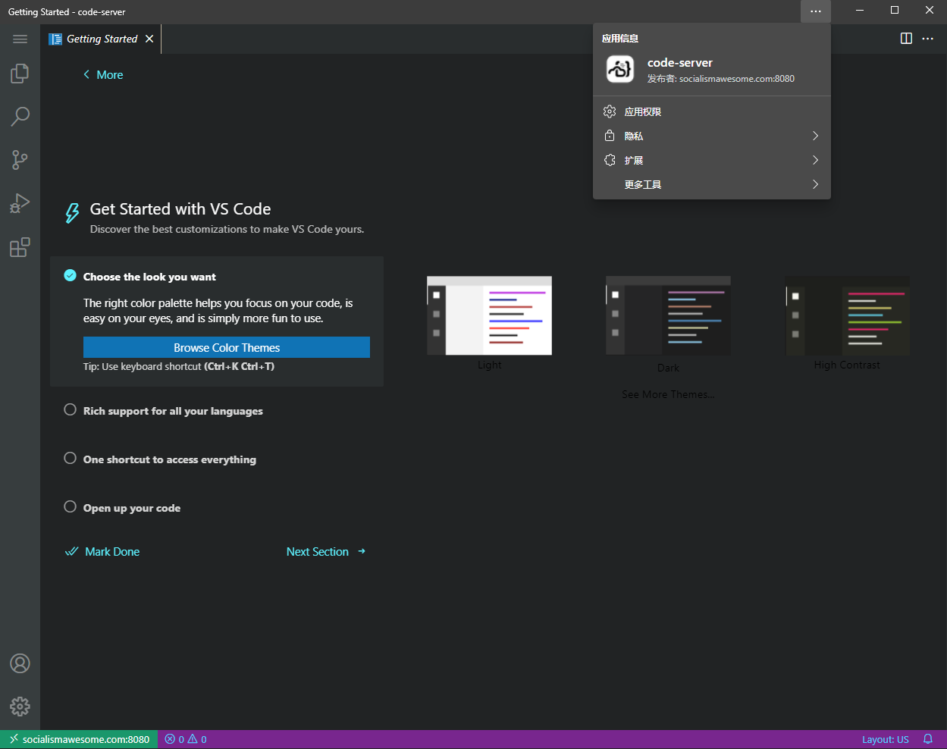
Task: Open the Run and Debug view
Action: 20,203
